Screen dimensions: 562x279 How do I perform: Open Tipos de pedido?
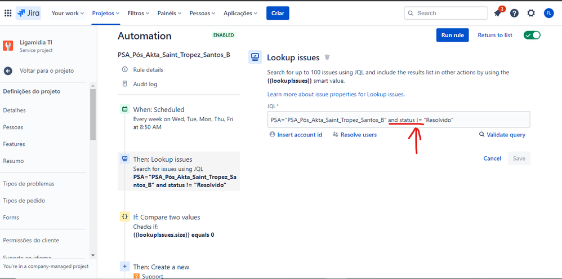[24, 201]
